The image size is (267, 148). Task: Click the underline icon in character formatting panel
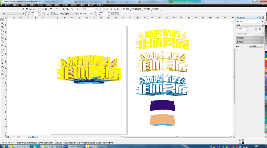pyautogui.click(x=256, y=29)
